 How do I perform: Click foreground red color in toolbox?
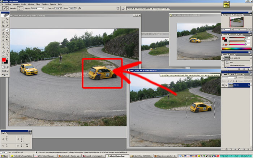tap(4, 60)
